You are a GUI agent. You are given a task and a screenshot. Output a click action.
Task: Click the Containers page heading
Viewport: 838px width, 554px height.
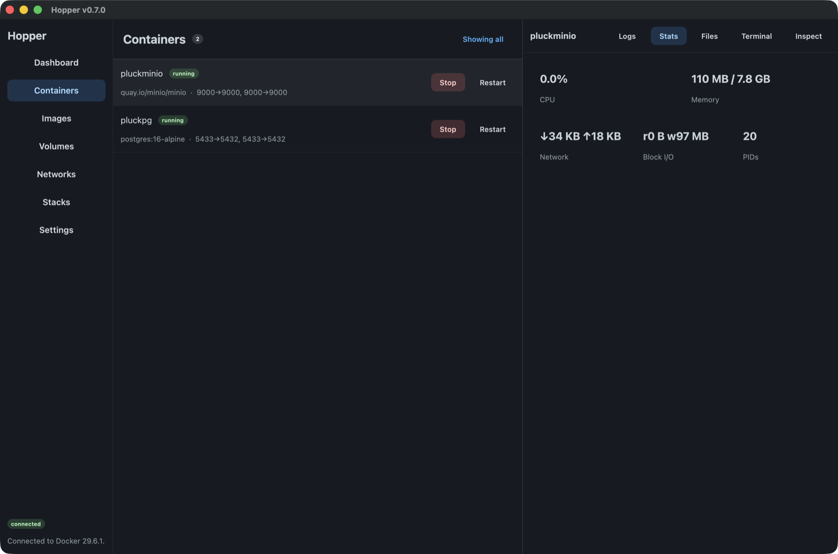(x=154, y=39)
